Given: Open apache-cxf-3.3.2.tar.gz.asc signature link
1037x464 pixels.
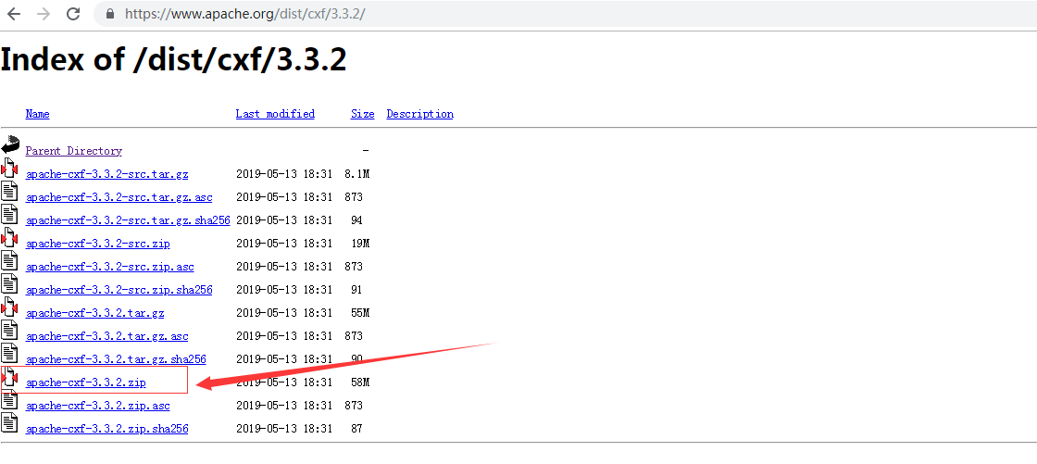Looking at the screenshot, I should point(107,336).
